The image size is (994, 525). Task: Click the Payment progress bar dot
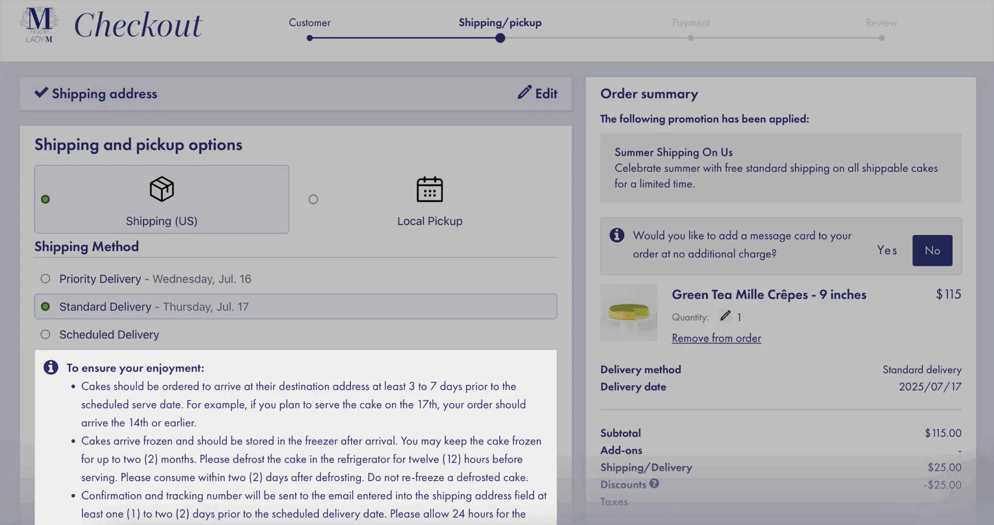pyautogui.click(x=691, y=38)
